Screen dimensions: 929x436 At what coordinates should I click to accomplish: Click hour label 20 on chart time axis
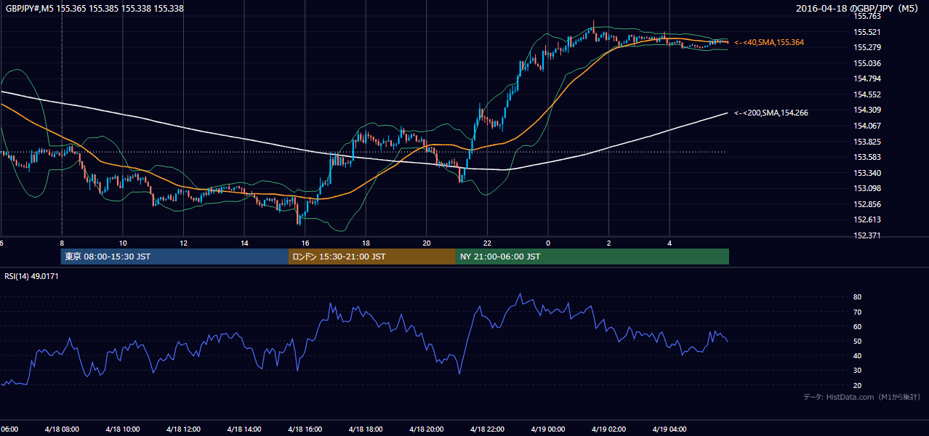[x=426, y=243]
